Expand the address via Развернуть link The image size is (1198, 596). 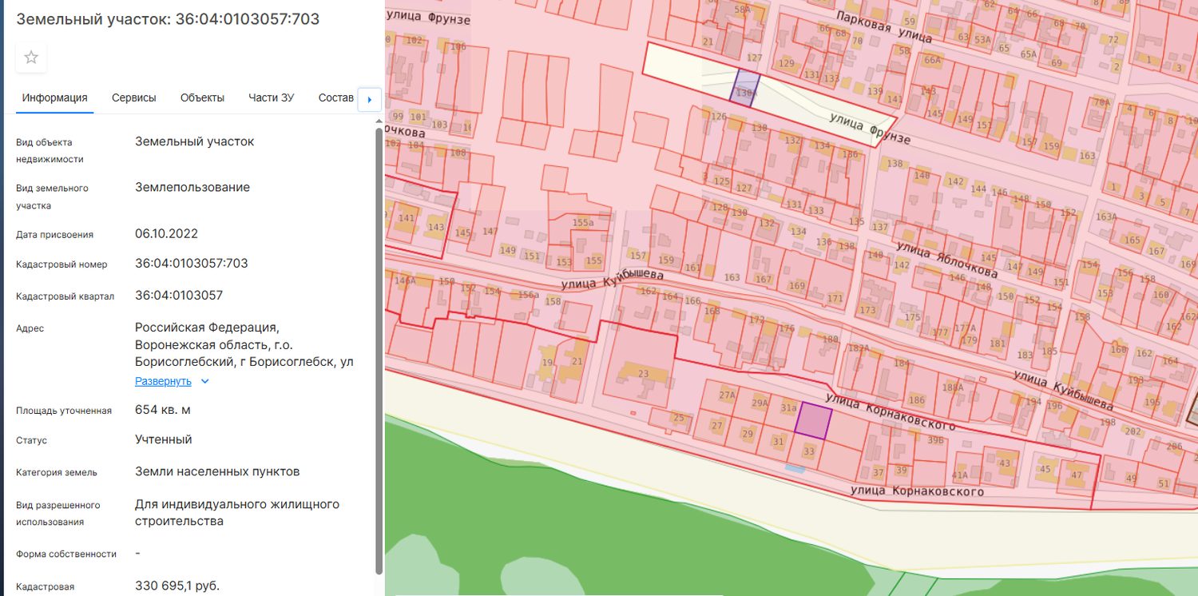pyautogui.click(x=163, y=381)
